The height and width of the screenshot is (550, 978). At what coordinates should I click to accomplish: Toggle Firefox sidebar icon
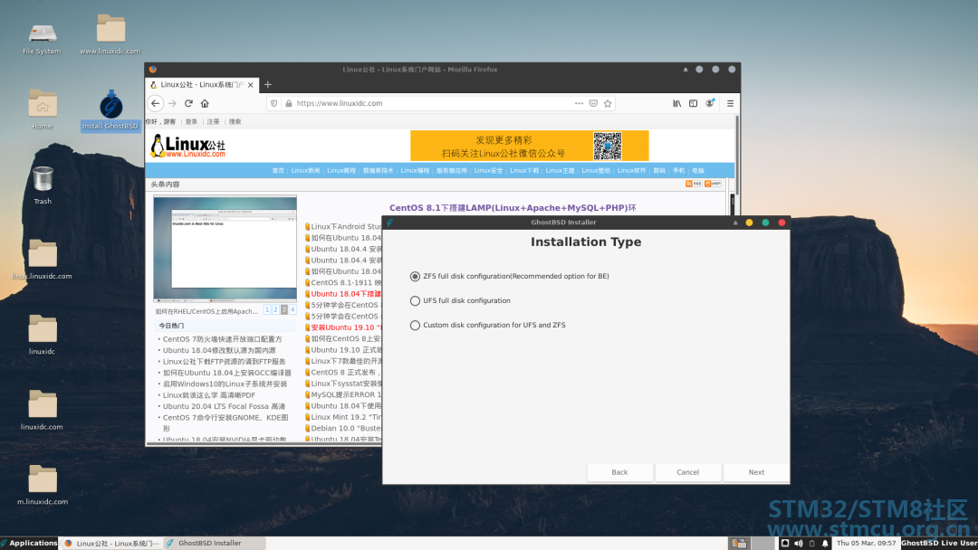[x=693, y=103]
